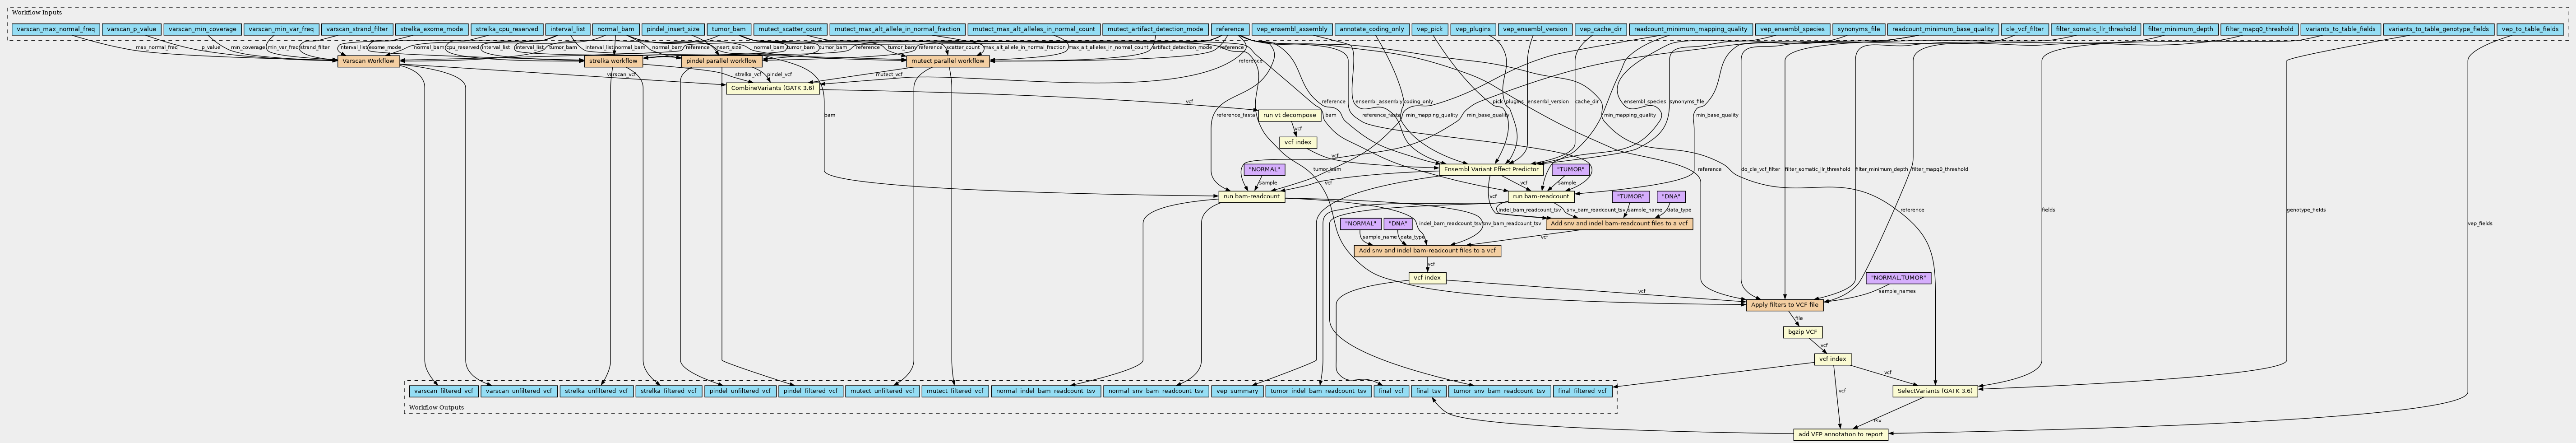The height and width of the screenshot is (443, 2576).
Task: Select the vep_summary output node
Action: (x=1237, y=392)
